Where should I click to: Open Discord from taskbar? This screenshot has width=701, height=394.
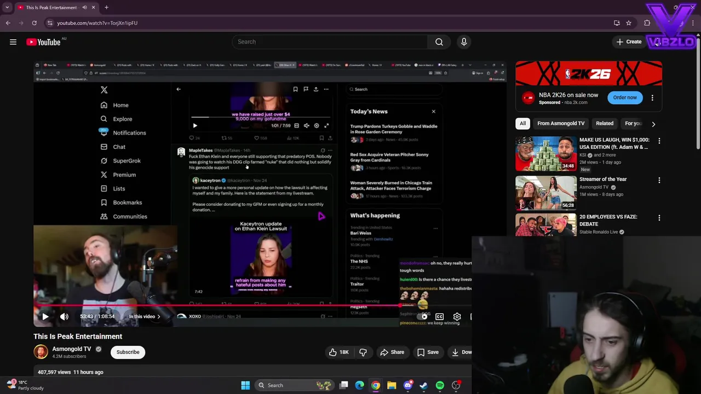pyautogui.click(x=407, y=385)
